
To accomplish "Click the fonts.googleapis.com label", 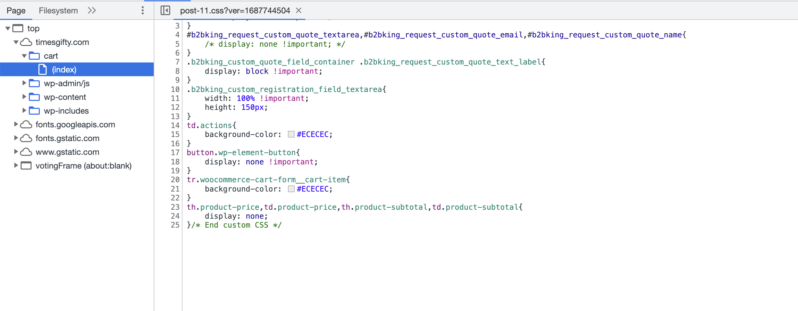I will [75, 124].
